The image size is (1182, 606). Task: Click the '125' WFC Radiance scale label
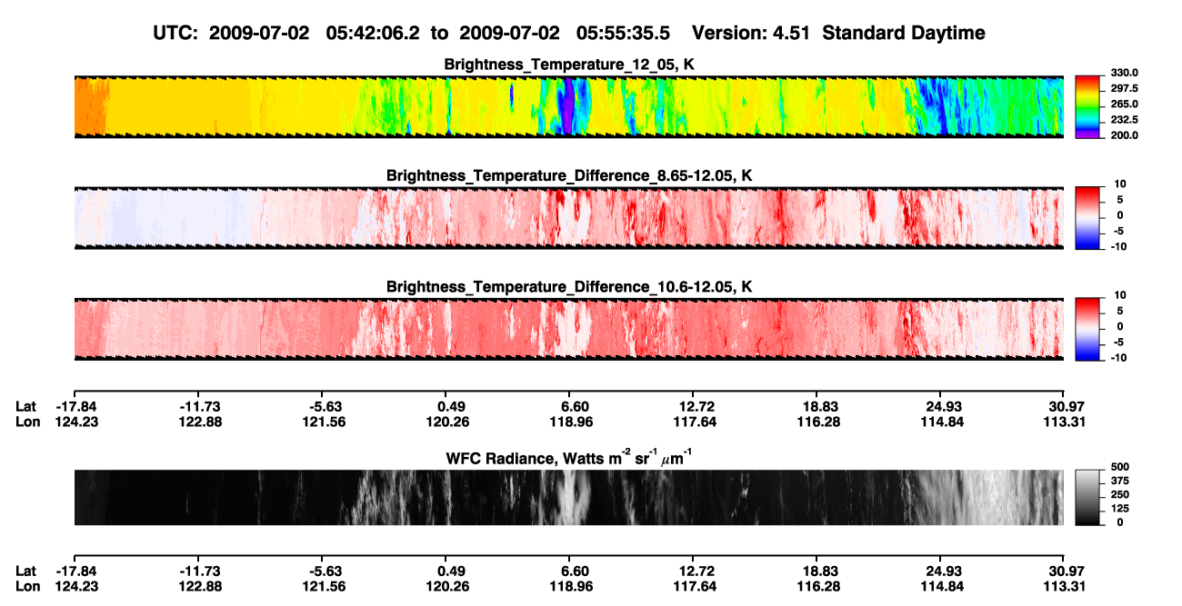tap(1121, 509)
